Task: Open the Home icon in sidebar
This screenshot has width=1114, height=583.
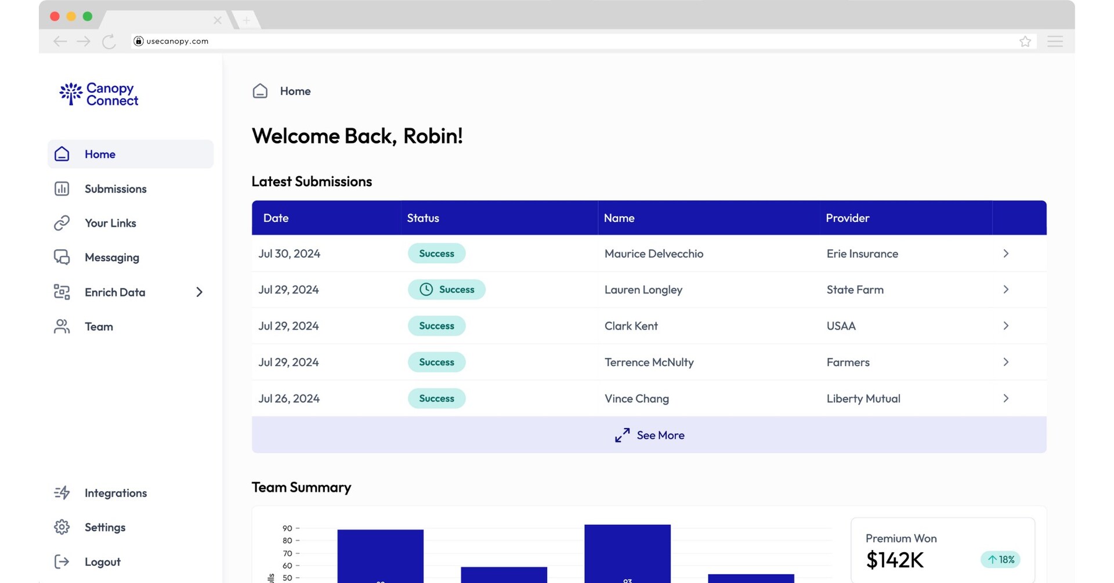Action: [x=62, y=154]
